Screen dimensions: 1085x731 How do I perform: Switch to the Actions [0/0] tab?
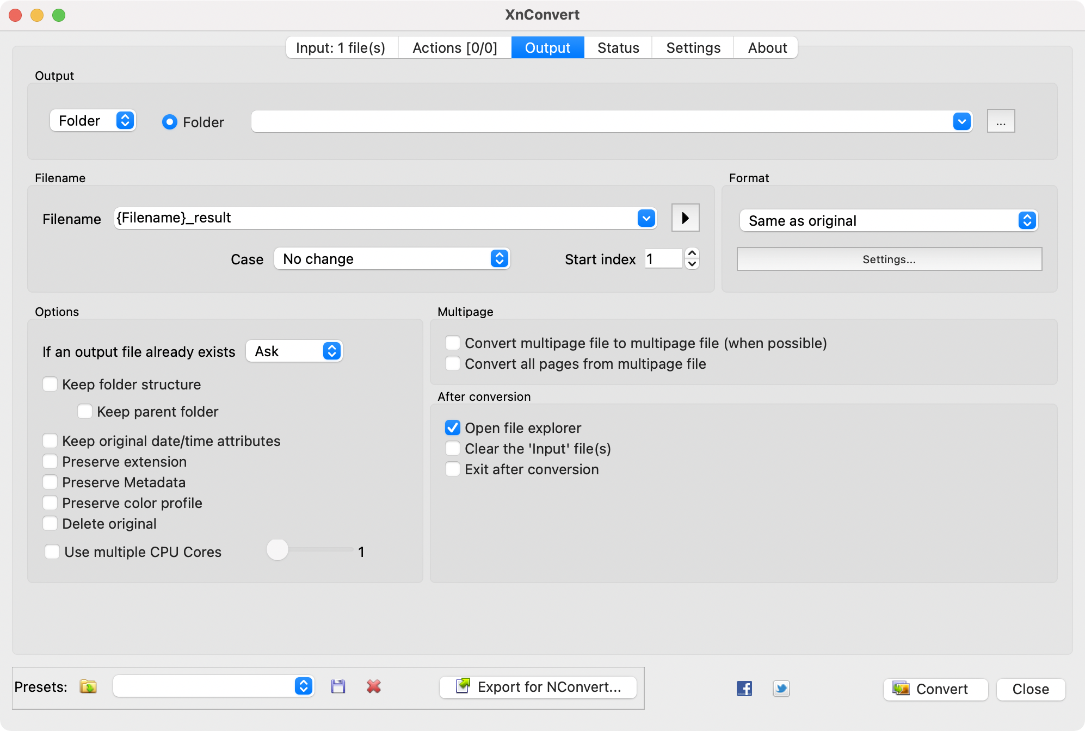[x=455, y=48]
